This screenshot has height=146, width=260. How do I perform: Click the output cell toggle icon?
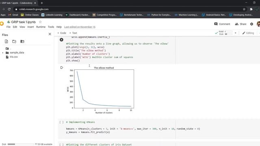(x=62, y=68)
